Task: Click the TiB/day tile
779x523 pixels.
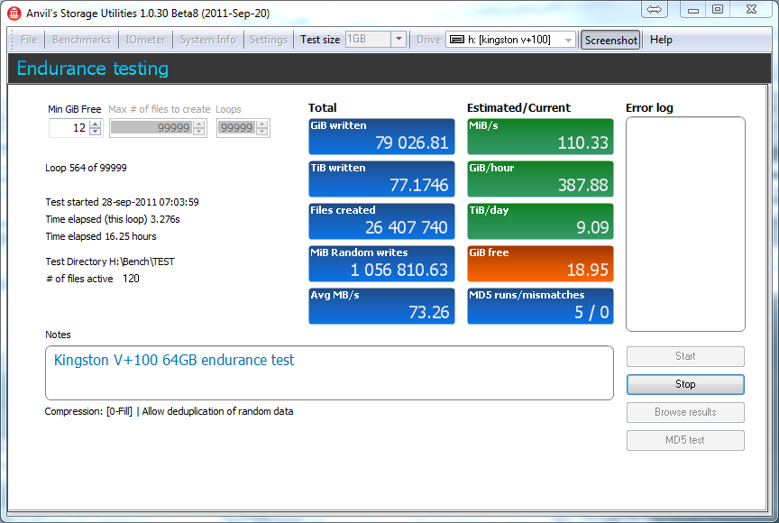Action: 540,221
